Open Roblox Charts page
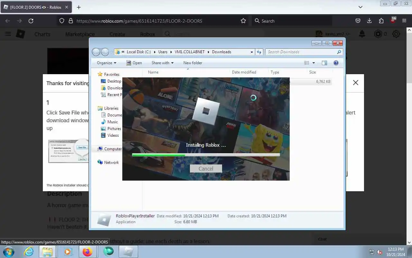 point(42,34)
